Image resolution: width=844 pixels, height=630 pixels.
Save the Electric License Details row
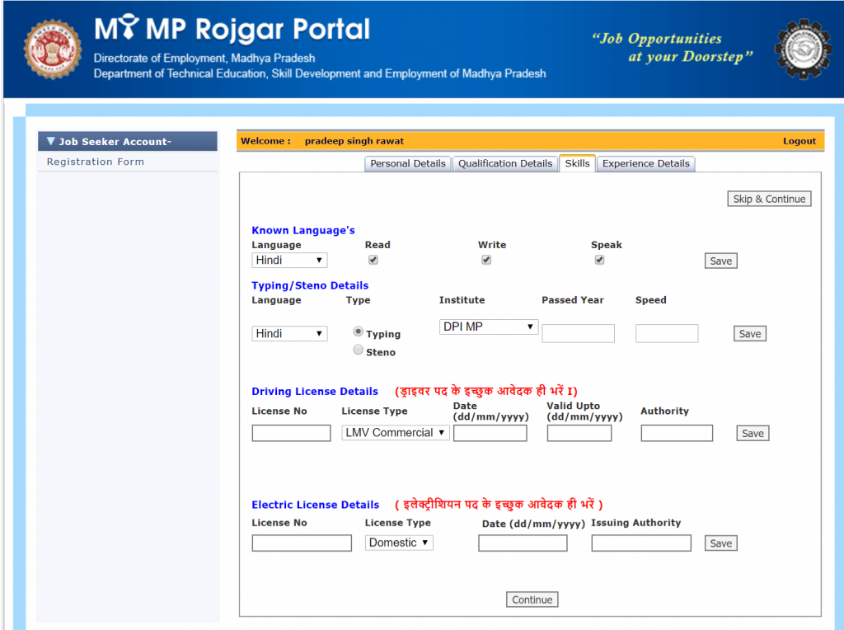[x=720, y=543]
